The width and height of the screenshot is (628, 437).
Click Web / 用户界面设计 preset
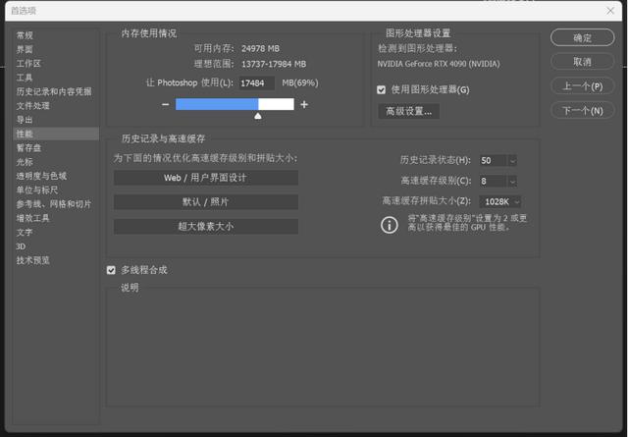tap(205, 178)
